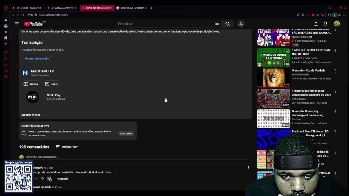
Task: Click the zoom magnifier in address bar
Action: pos(298,15)
